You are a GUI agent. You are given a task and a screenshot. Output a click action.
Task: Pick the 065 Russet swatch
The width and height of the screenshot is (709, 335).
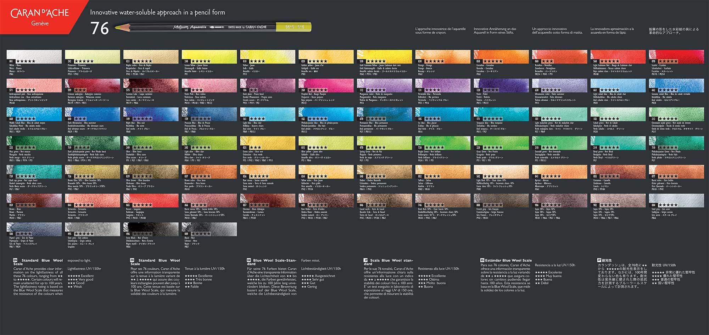coord(151,201)
